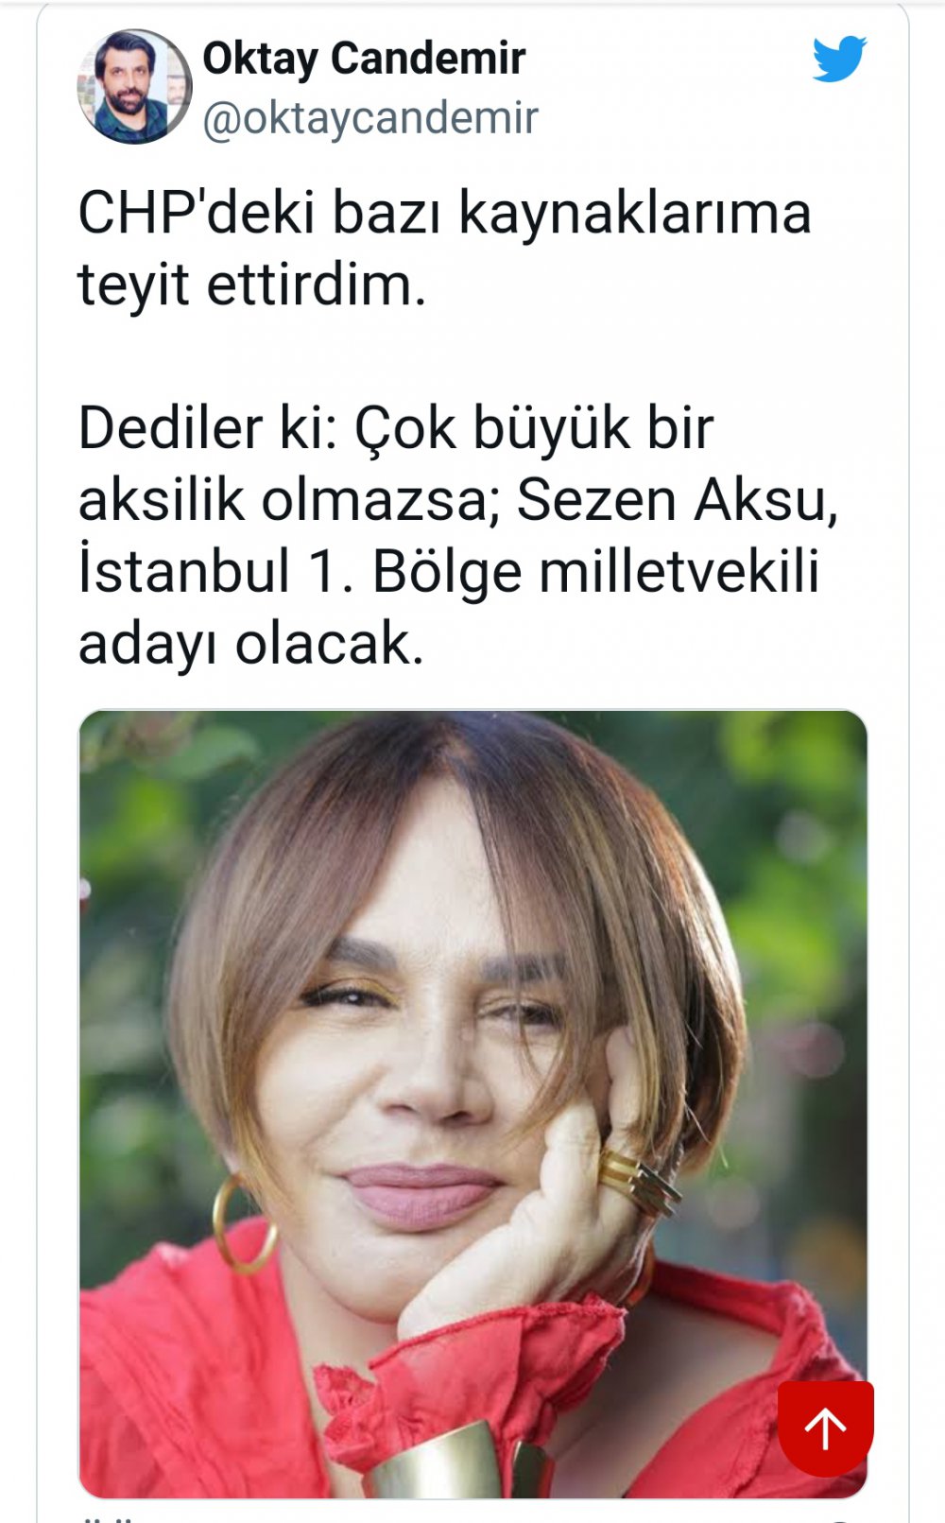This screenshot has height=1523, width=945.
Task: Click the "teyit ettirdim." text line
Action: pyautogui.click(x=252, y=285)
